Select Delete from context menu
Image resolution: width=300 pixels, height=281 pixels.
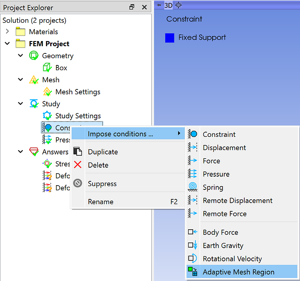tap(128, 165)
